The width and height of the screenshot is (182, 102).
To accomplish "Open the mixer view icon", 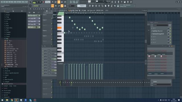I will 99,6.
